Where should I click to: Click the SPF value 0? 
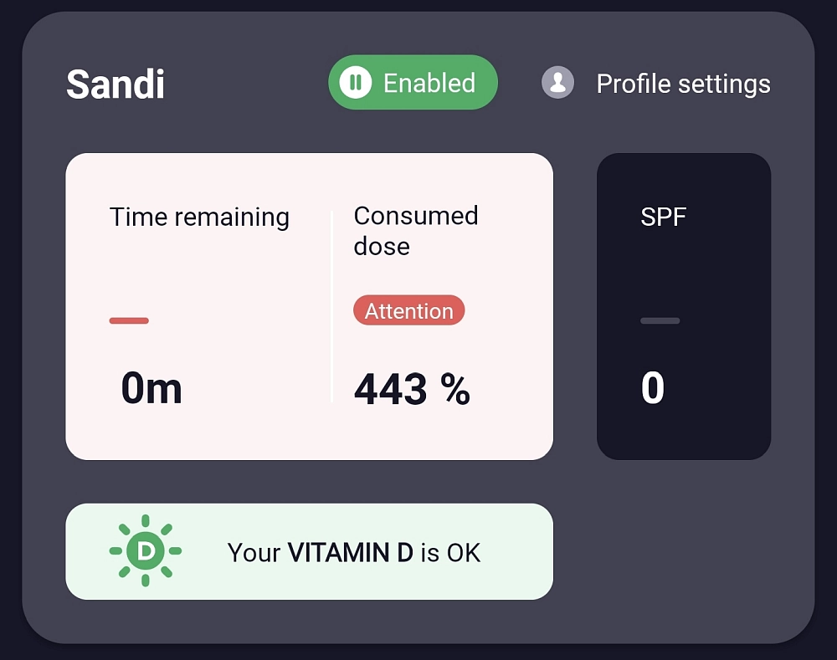653,389
